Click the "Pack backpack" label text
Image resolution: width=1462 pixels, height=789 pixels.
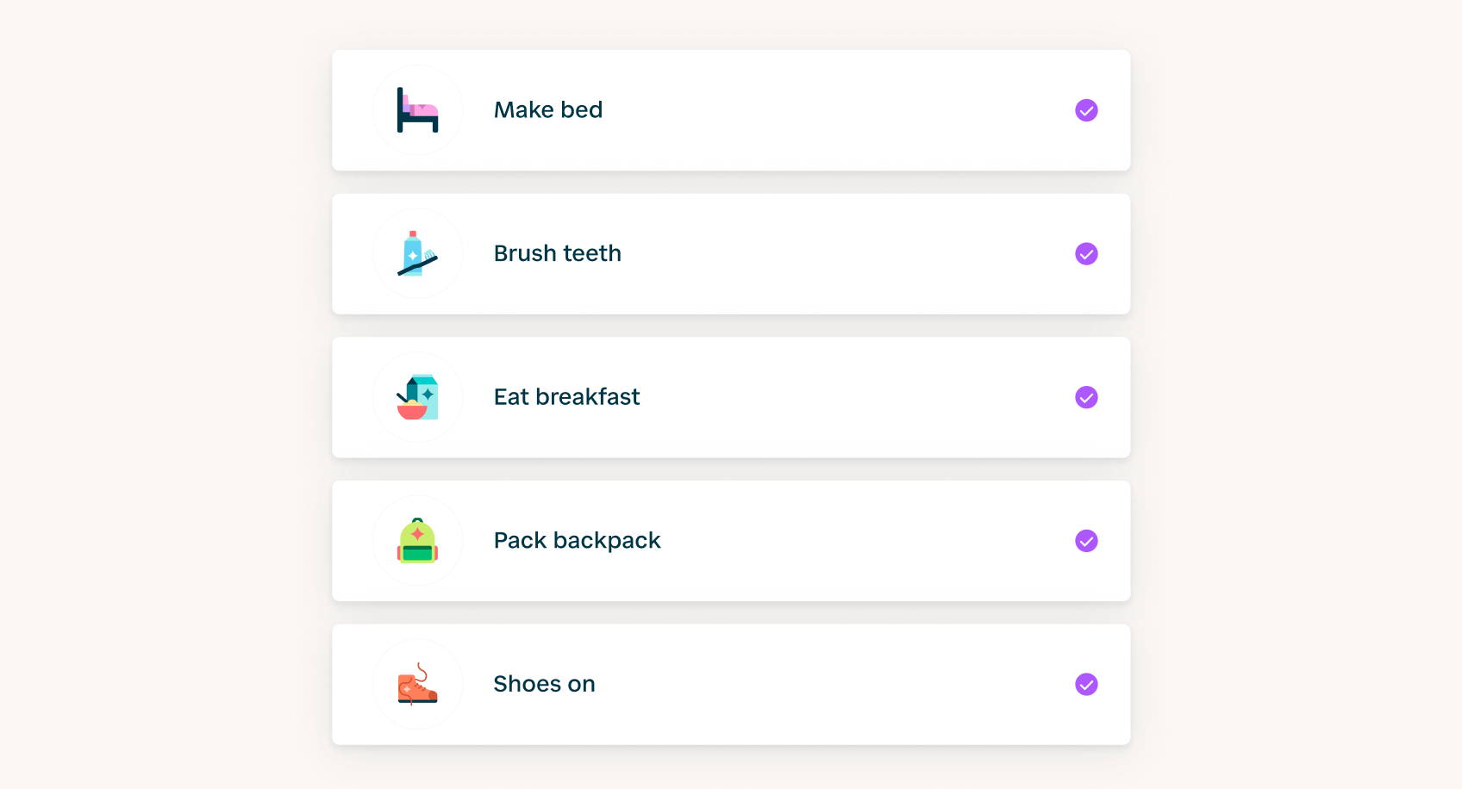(x=577, y=541)
